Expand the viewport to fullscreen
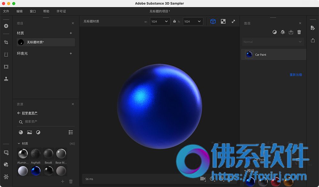Screen dimensions: 319x187 pyautogui.click(x=234, y=21)
